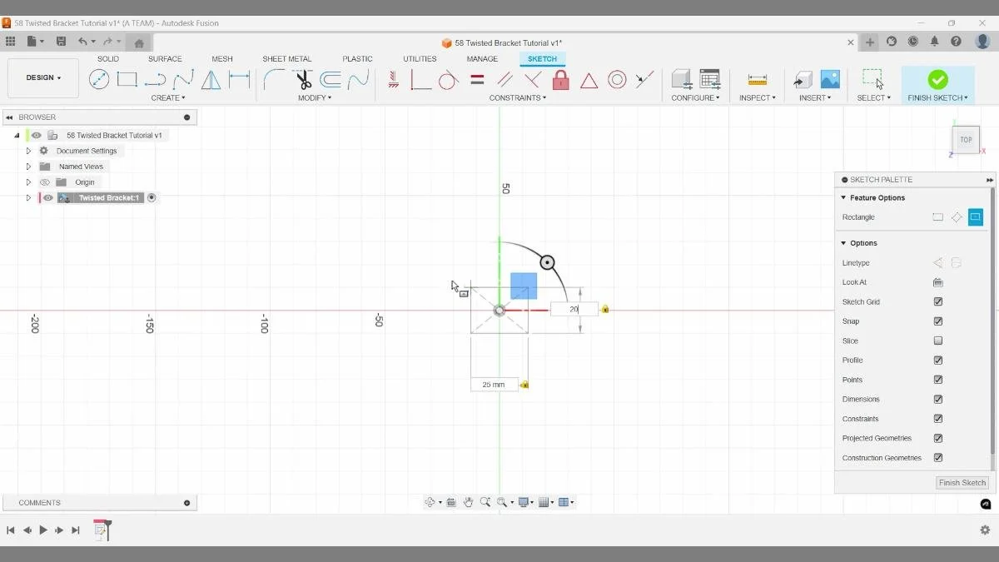999x562 pixels.
Task: Select the Offset tool
Action: pos(330,79)
